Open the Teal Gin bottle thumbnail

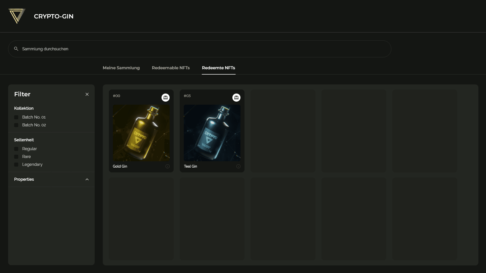[212, 133]
